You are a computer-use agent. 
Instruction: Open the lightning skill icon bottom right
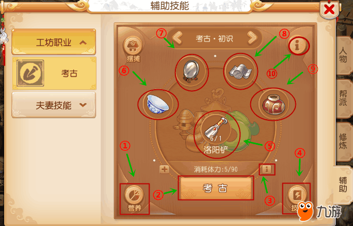[x=297, y=195]
